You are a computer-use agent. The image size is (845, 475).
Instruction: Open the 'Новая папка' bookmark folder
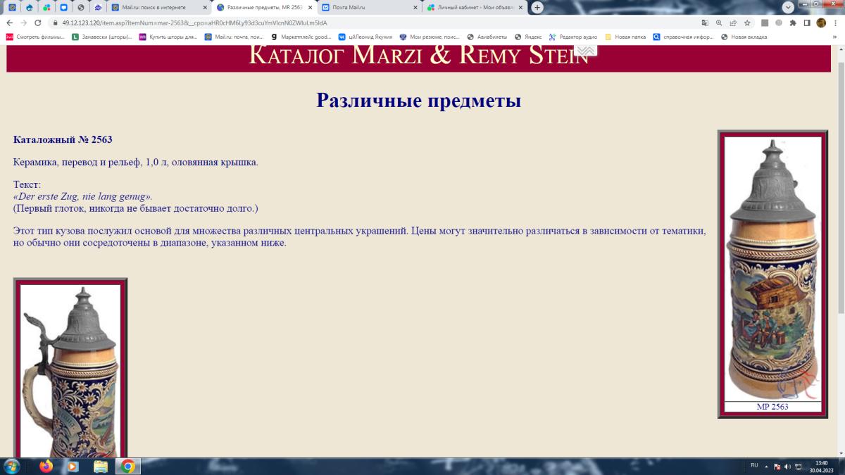(625, 37)
